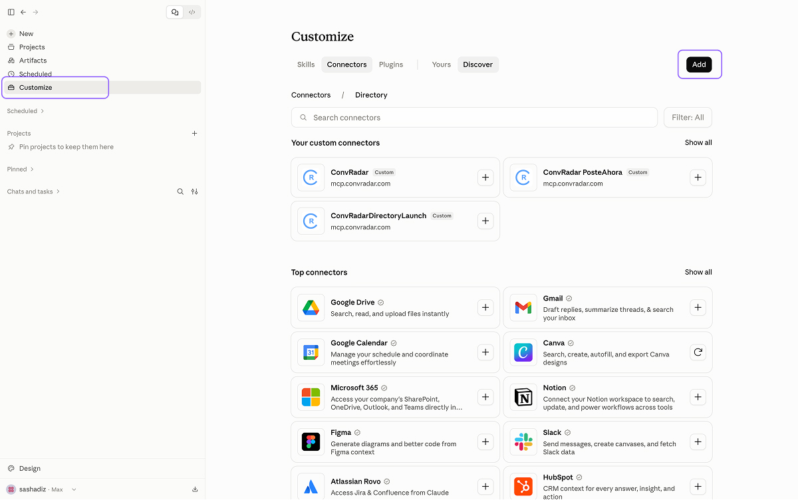The height and width of the screenshot is (500, 798).
Task: Add the ConvRadar connector
Action: coord(485,178)
